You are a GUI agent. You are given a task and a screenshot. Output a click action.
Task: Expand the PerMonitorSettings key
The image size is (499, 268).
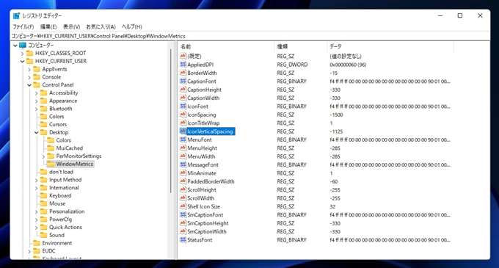(43, 156)
